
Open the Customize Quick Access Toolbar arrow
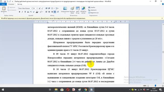coord(13,2)
